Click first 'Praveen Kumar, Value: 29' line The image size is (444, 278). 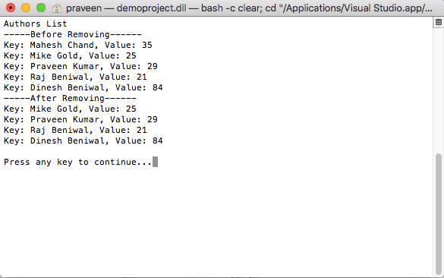[80, 66]
